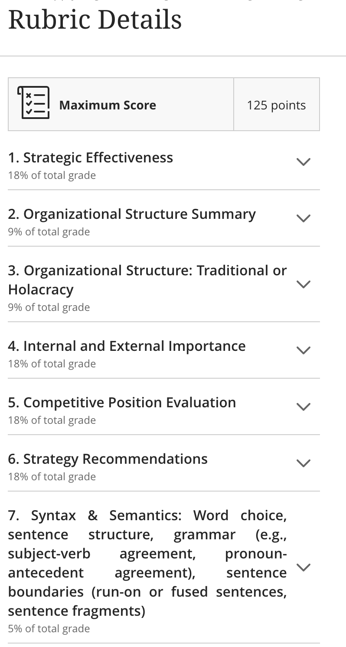The width and height of the screenshot is (346, 647).
Task: Click the Rubric Details heading
Action: point(95,20)
